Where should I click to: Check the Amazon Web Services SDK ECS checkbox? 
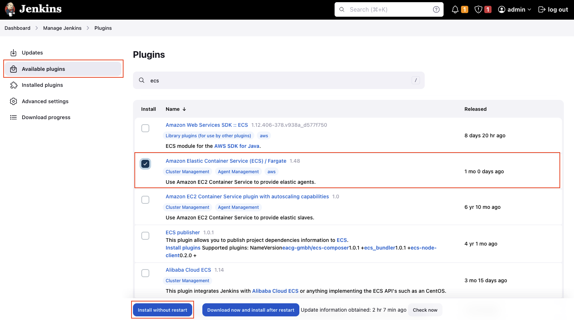(x=145, y=128)
